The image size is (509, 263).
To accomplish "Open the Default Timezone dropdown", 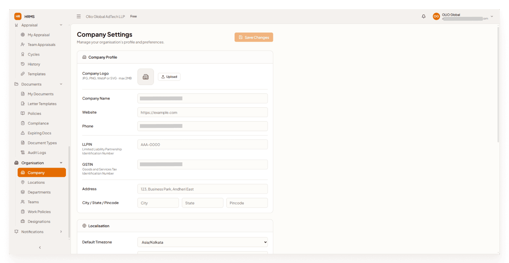I will click(x=203, y=242).
